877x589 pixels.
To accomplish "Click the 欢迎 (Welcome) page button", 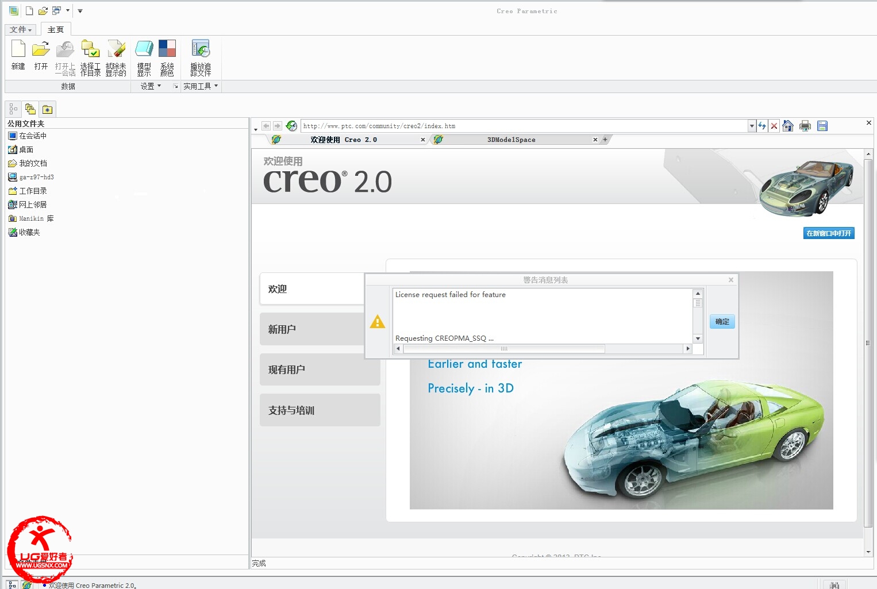I will [312, 289].
